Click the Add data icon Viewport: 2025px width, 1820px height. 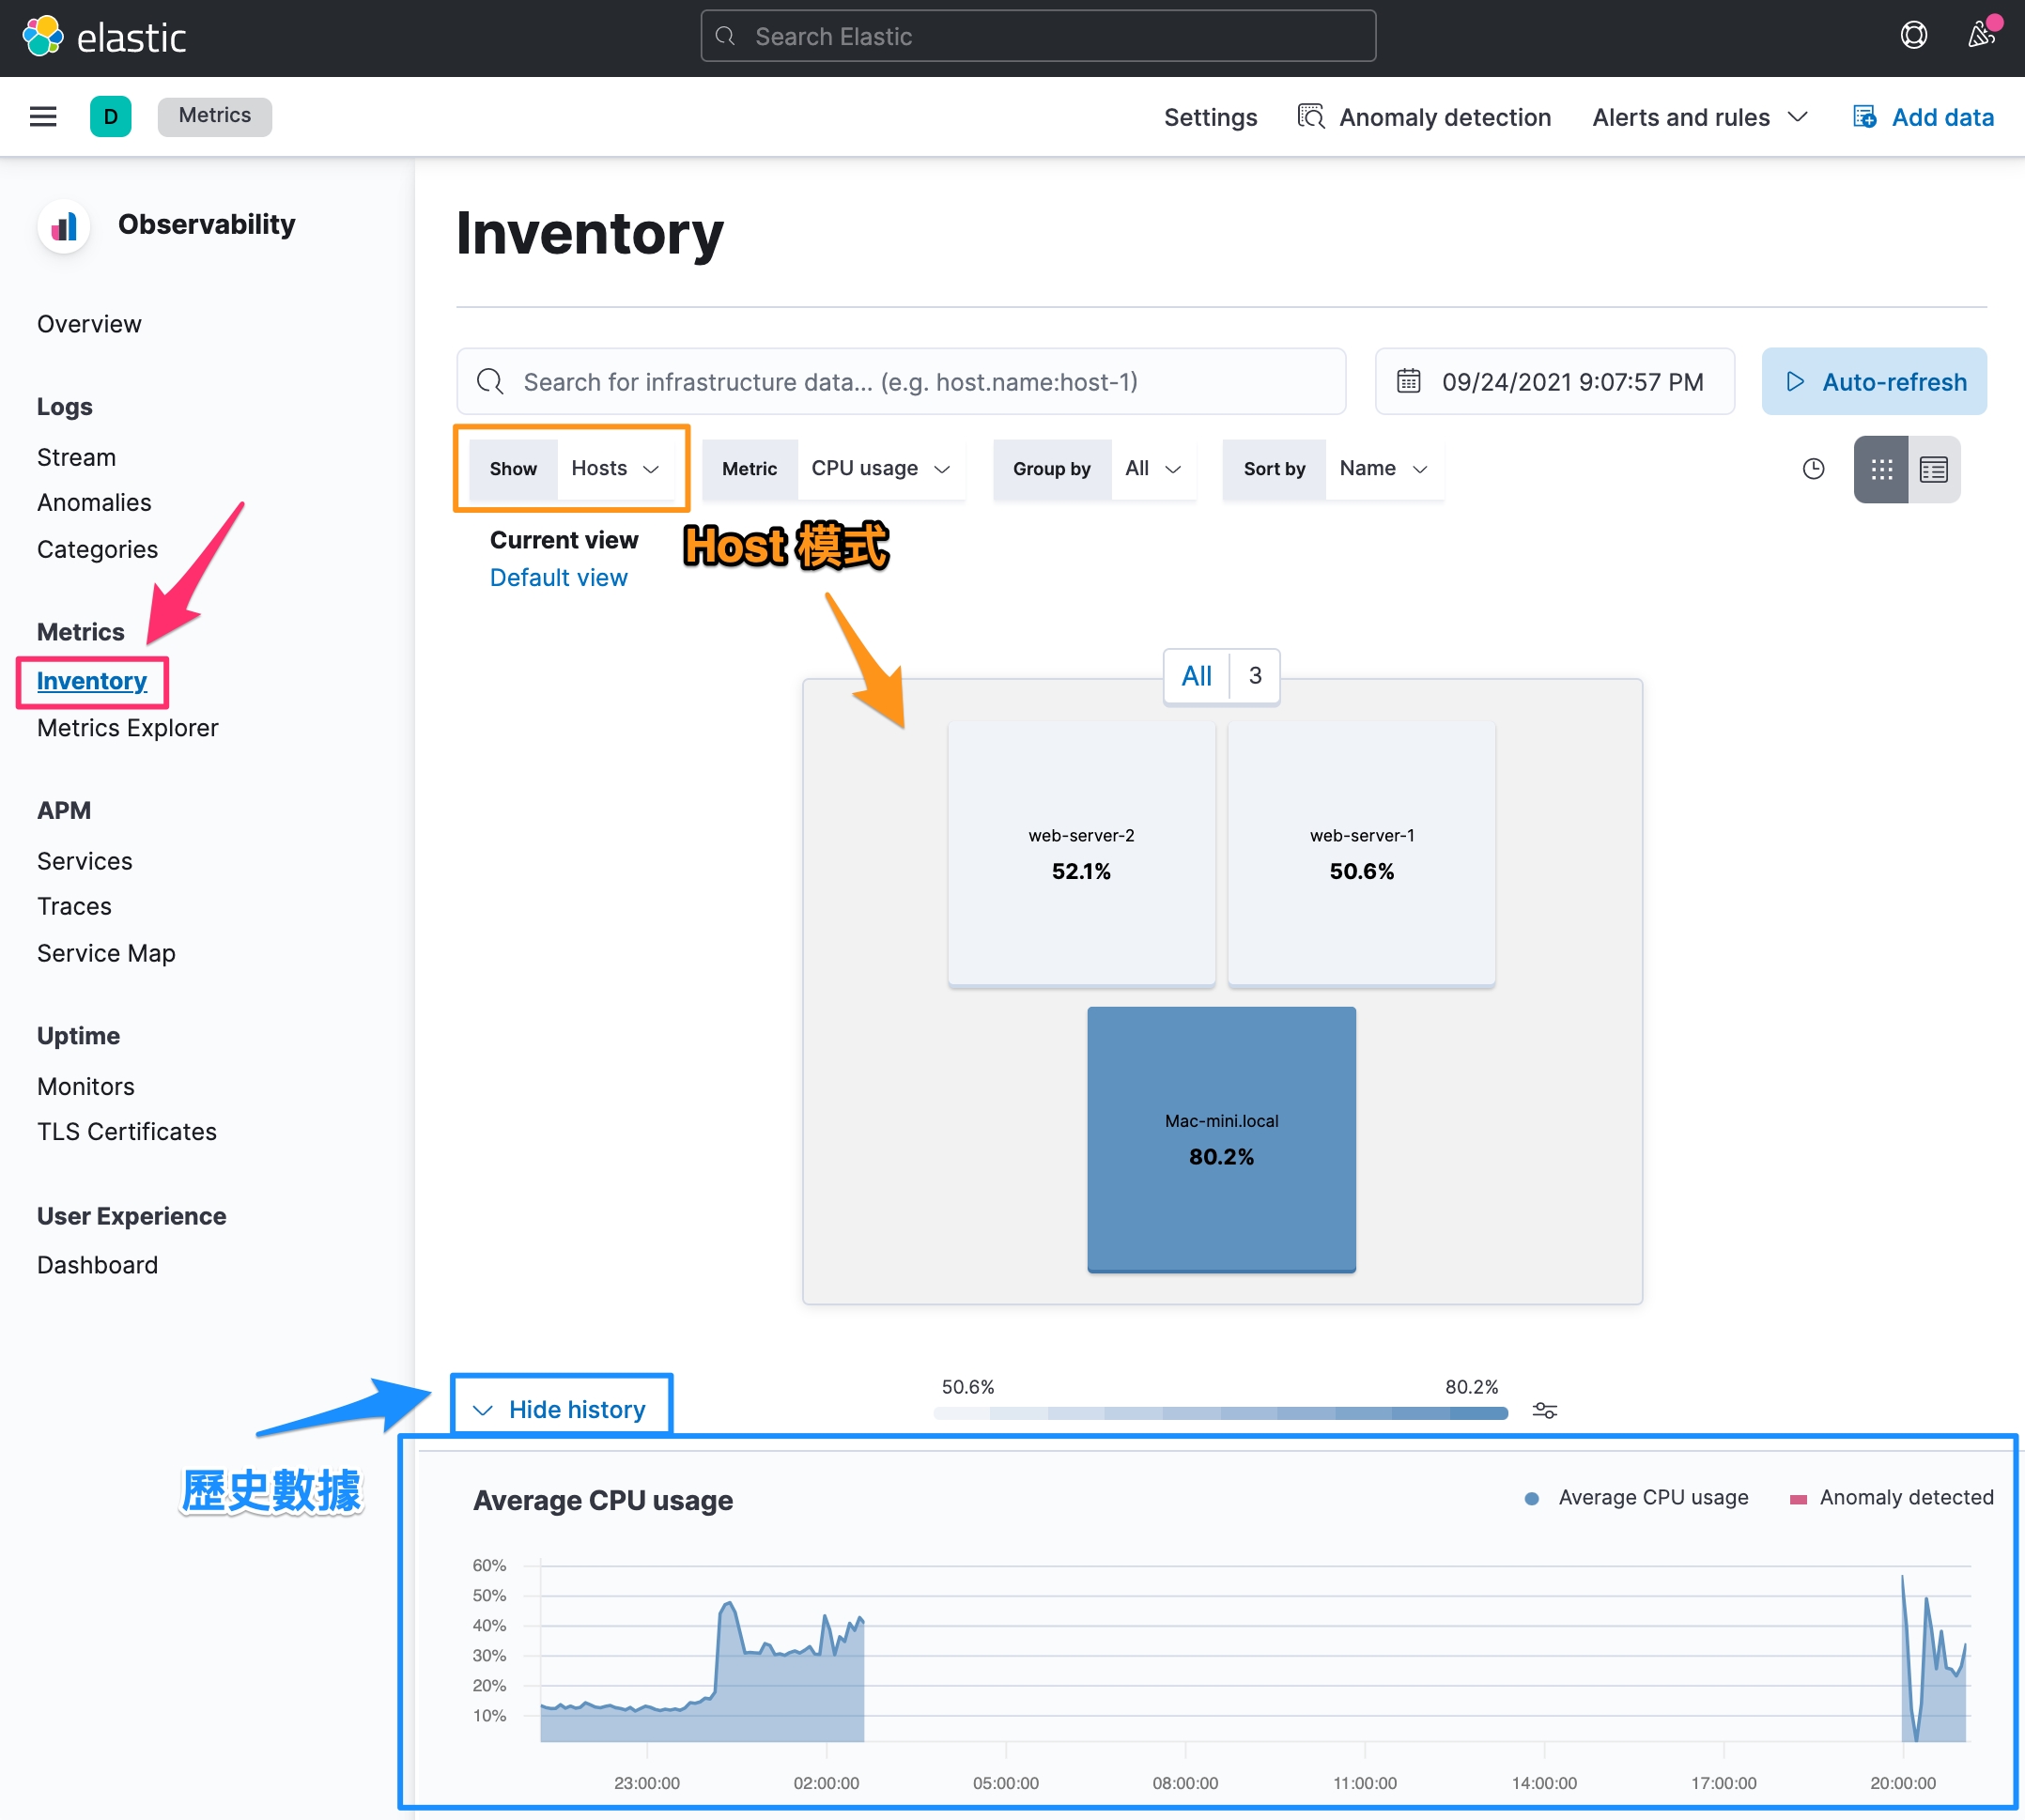click(1864, 117)
